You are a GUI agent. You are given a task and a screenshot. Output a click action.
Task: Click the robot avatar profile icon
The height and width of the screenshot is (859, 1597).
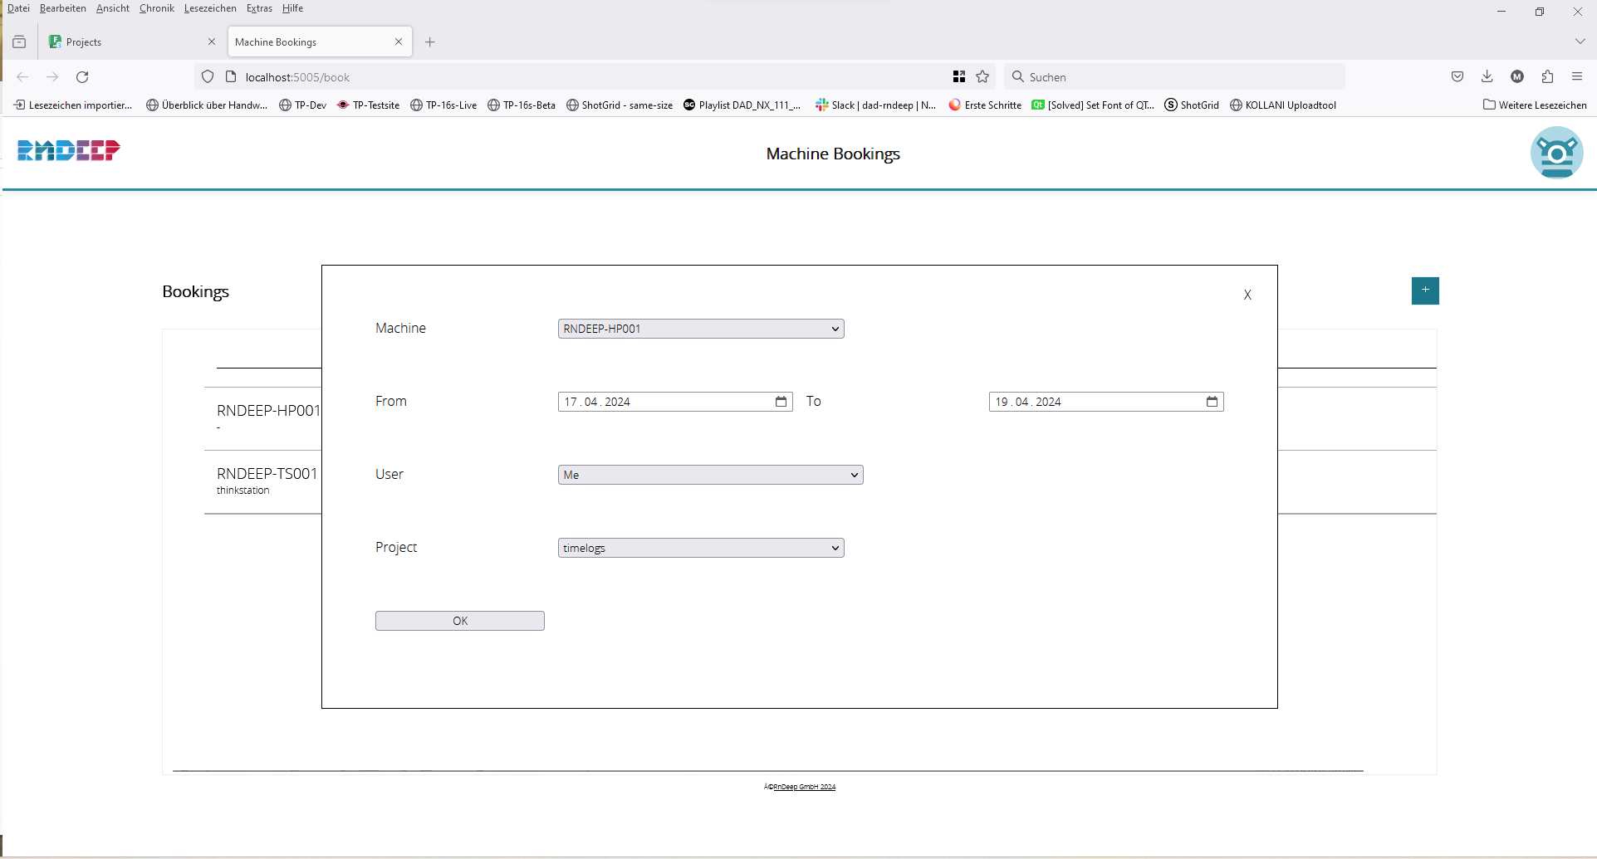click(x=1556, y=153)
